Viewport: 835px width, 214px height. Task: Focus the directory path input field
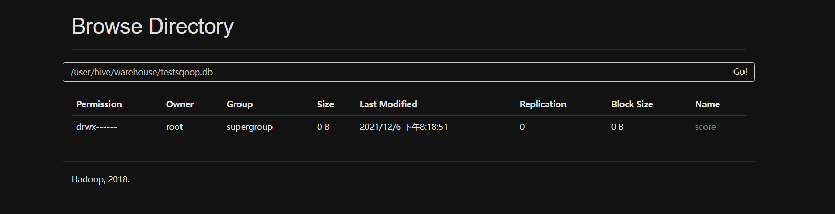pos(394,72)
